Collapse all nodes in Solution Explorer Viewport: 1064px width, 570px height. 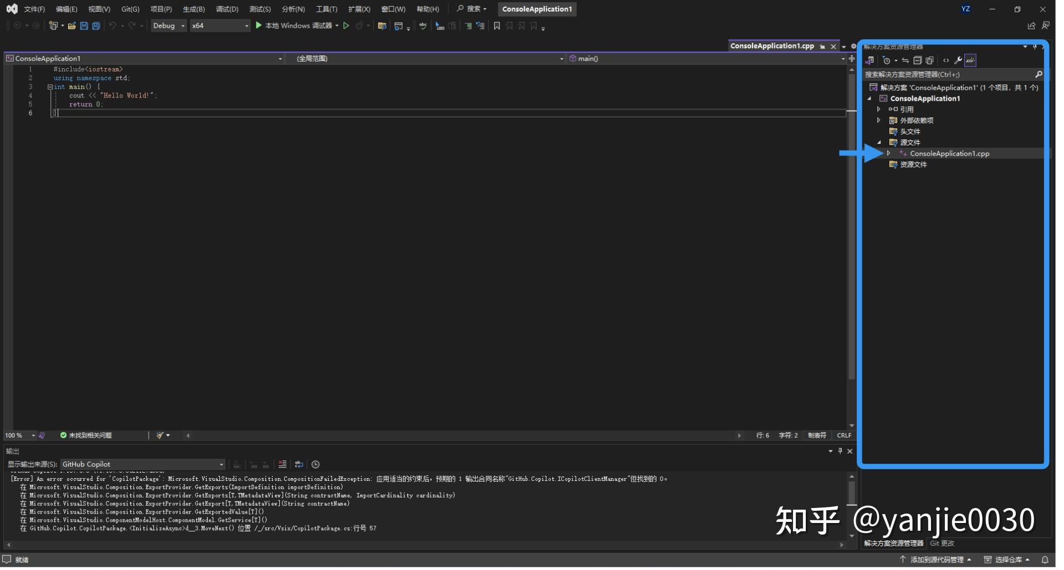coord(918,60)
